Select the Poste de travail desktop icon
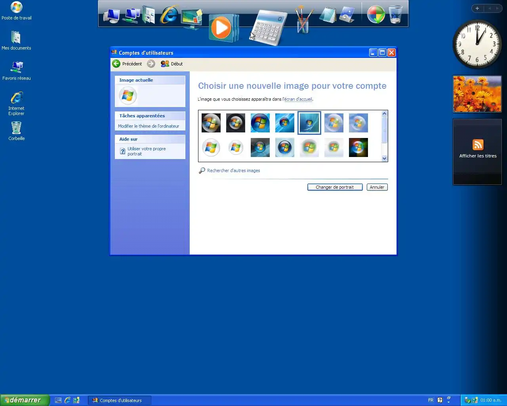Screen dimensions: 507x406 point(16,11)
